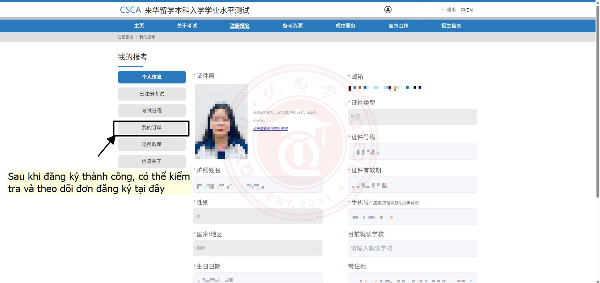Open 信息更正 sidebar option
This screenshot has width=600, height=283.
152,161
